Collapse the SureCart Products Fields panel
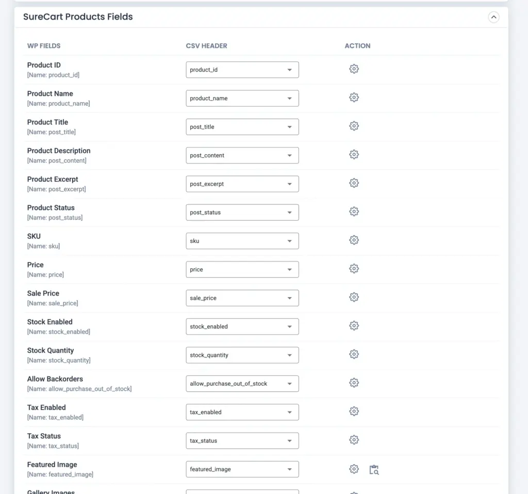Viewport: 528px width, 494px height. (493, 17)
